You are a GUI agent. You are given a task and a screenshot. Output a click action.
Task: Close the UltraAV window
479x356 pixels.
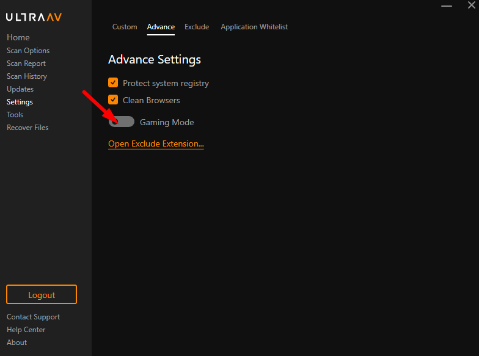click(x=471, y=5)
